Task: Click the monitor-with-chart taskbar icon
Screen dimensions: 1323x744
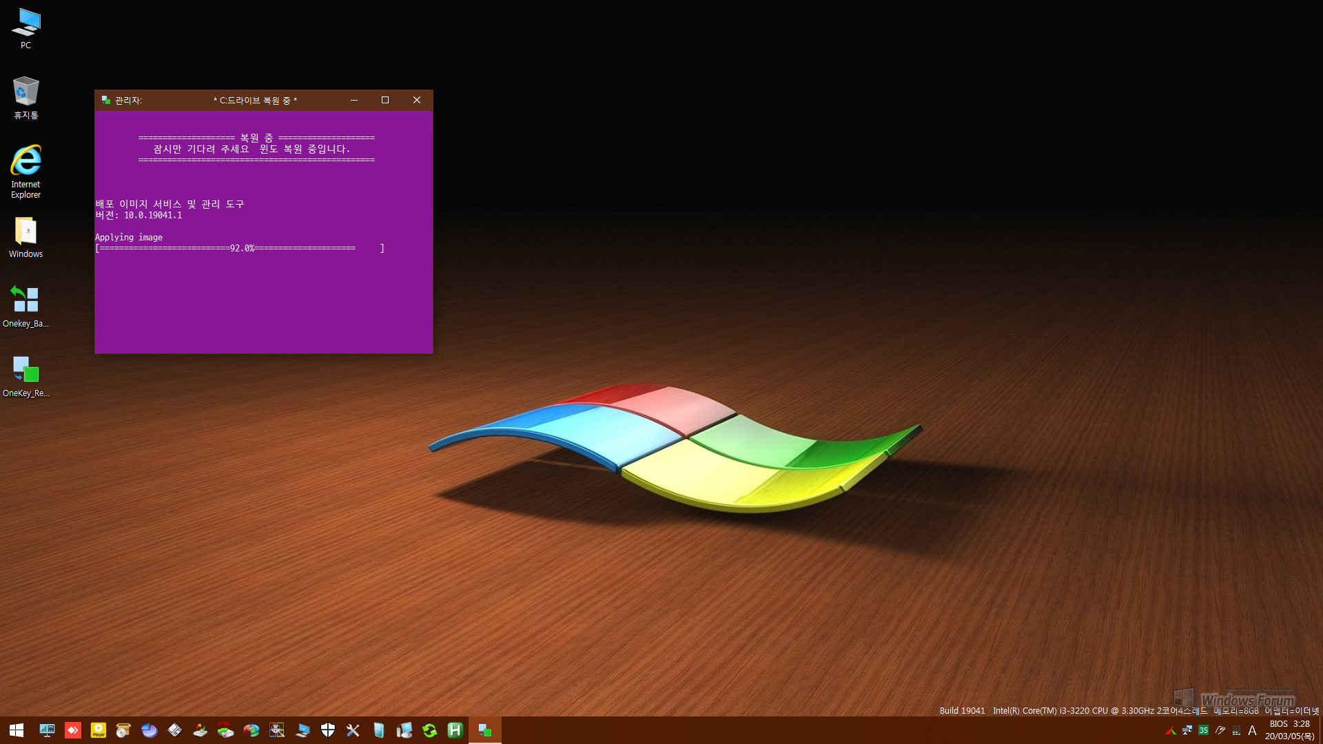Action: pos(47,730)
